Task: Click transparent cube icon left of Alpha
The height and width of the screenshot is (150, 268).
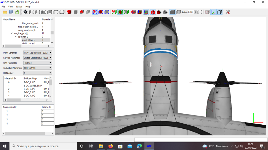Action: tap(178, 12)
